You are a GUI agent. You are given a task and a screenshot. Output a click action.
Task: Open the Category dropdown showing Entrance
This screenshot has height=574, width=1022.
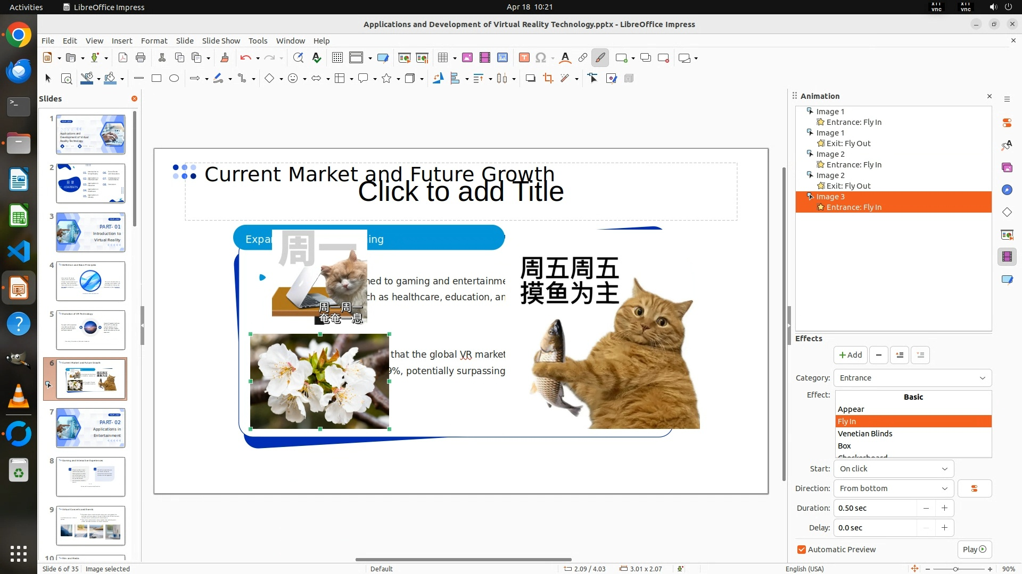(x=912, y=378)
